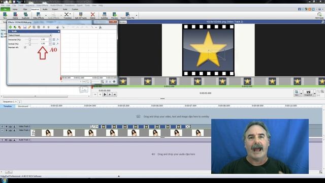Collapse Video Track 1 with minus button
Image resolution: width=325 pixels, height=183 pixels.
click(x=2, y=131)
